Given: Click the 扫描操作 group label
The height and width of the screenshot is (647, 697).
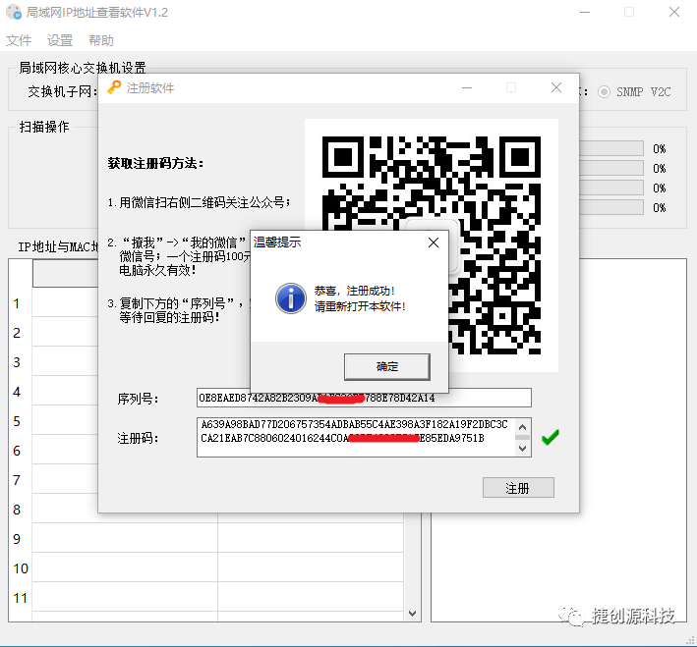Looking at the screenshot, I should (44, 127).
